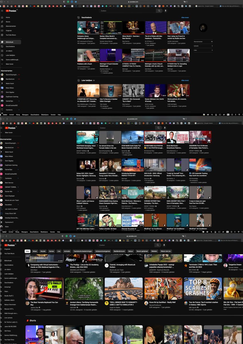Select the Toeristische bestemmingen filter chip
The image size is (243, 344).
point(83,251)
